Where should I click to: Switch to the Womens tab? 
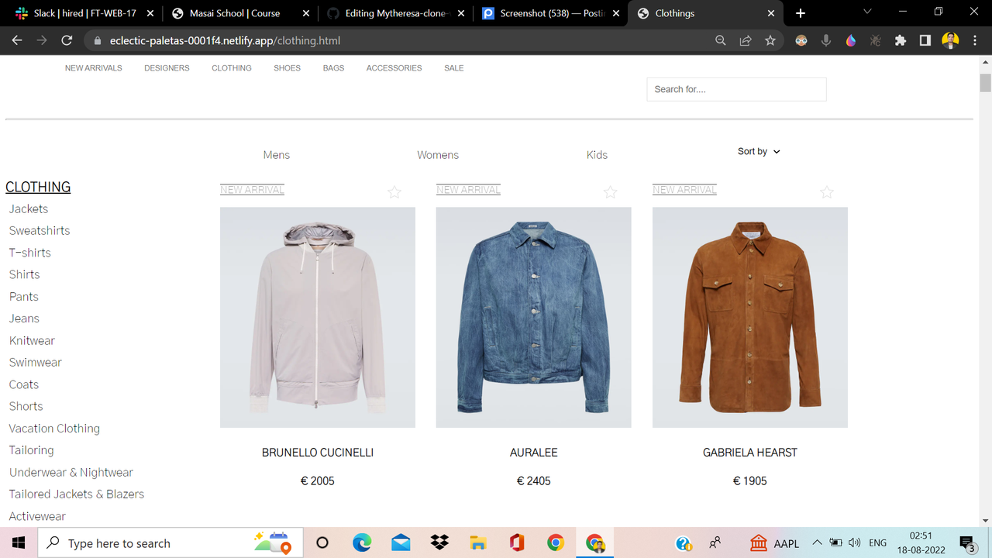pyautogui.click(x=438, y=154)
